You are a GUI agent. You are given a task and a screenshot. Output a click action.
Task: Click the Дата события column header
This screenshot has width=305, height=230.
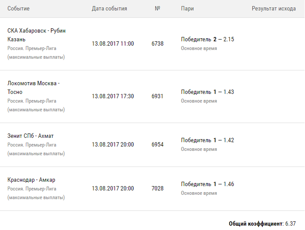[x=109, y=9]
